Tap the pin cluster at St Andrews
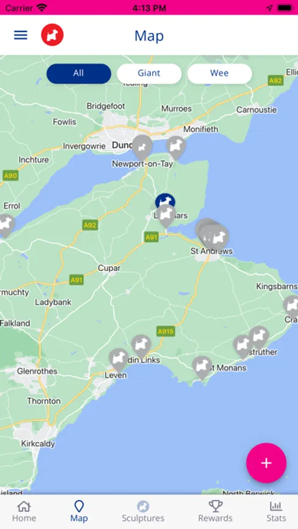This screenshot has height=529, width=298. point(213,235)
